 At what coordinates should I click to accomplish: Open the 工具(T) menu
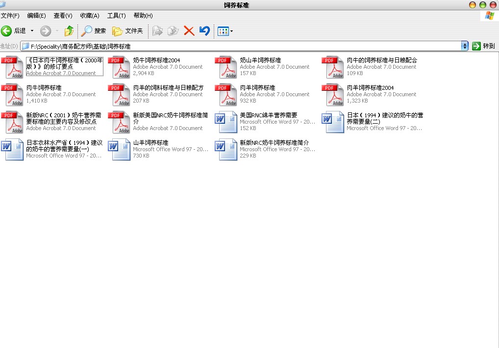116,16
